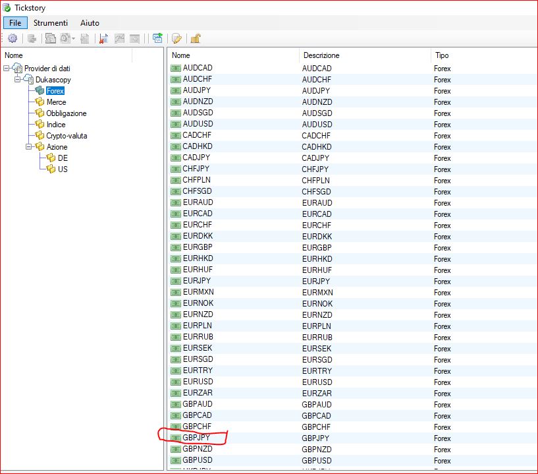This screenshot has width=538, height=474.
Task: Select the EURAUD row name
Action: (198, 202)
